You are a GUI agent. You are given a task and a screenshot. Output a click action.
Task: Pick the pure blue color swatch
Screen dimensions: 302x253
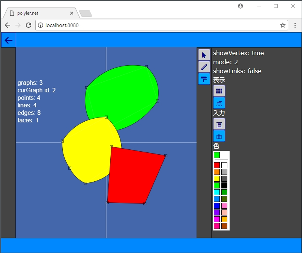[217, 206]
